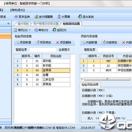The height and width of the screenshot is (132, 132).
Task: Select the 检验项目说明 tab
Action: 90,85
